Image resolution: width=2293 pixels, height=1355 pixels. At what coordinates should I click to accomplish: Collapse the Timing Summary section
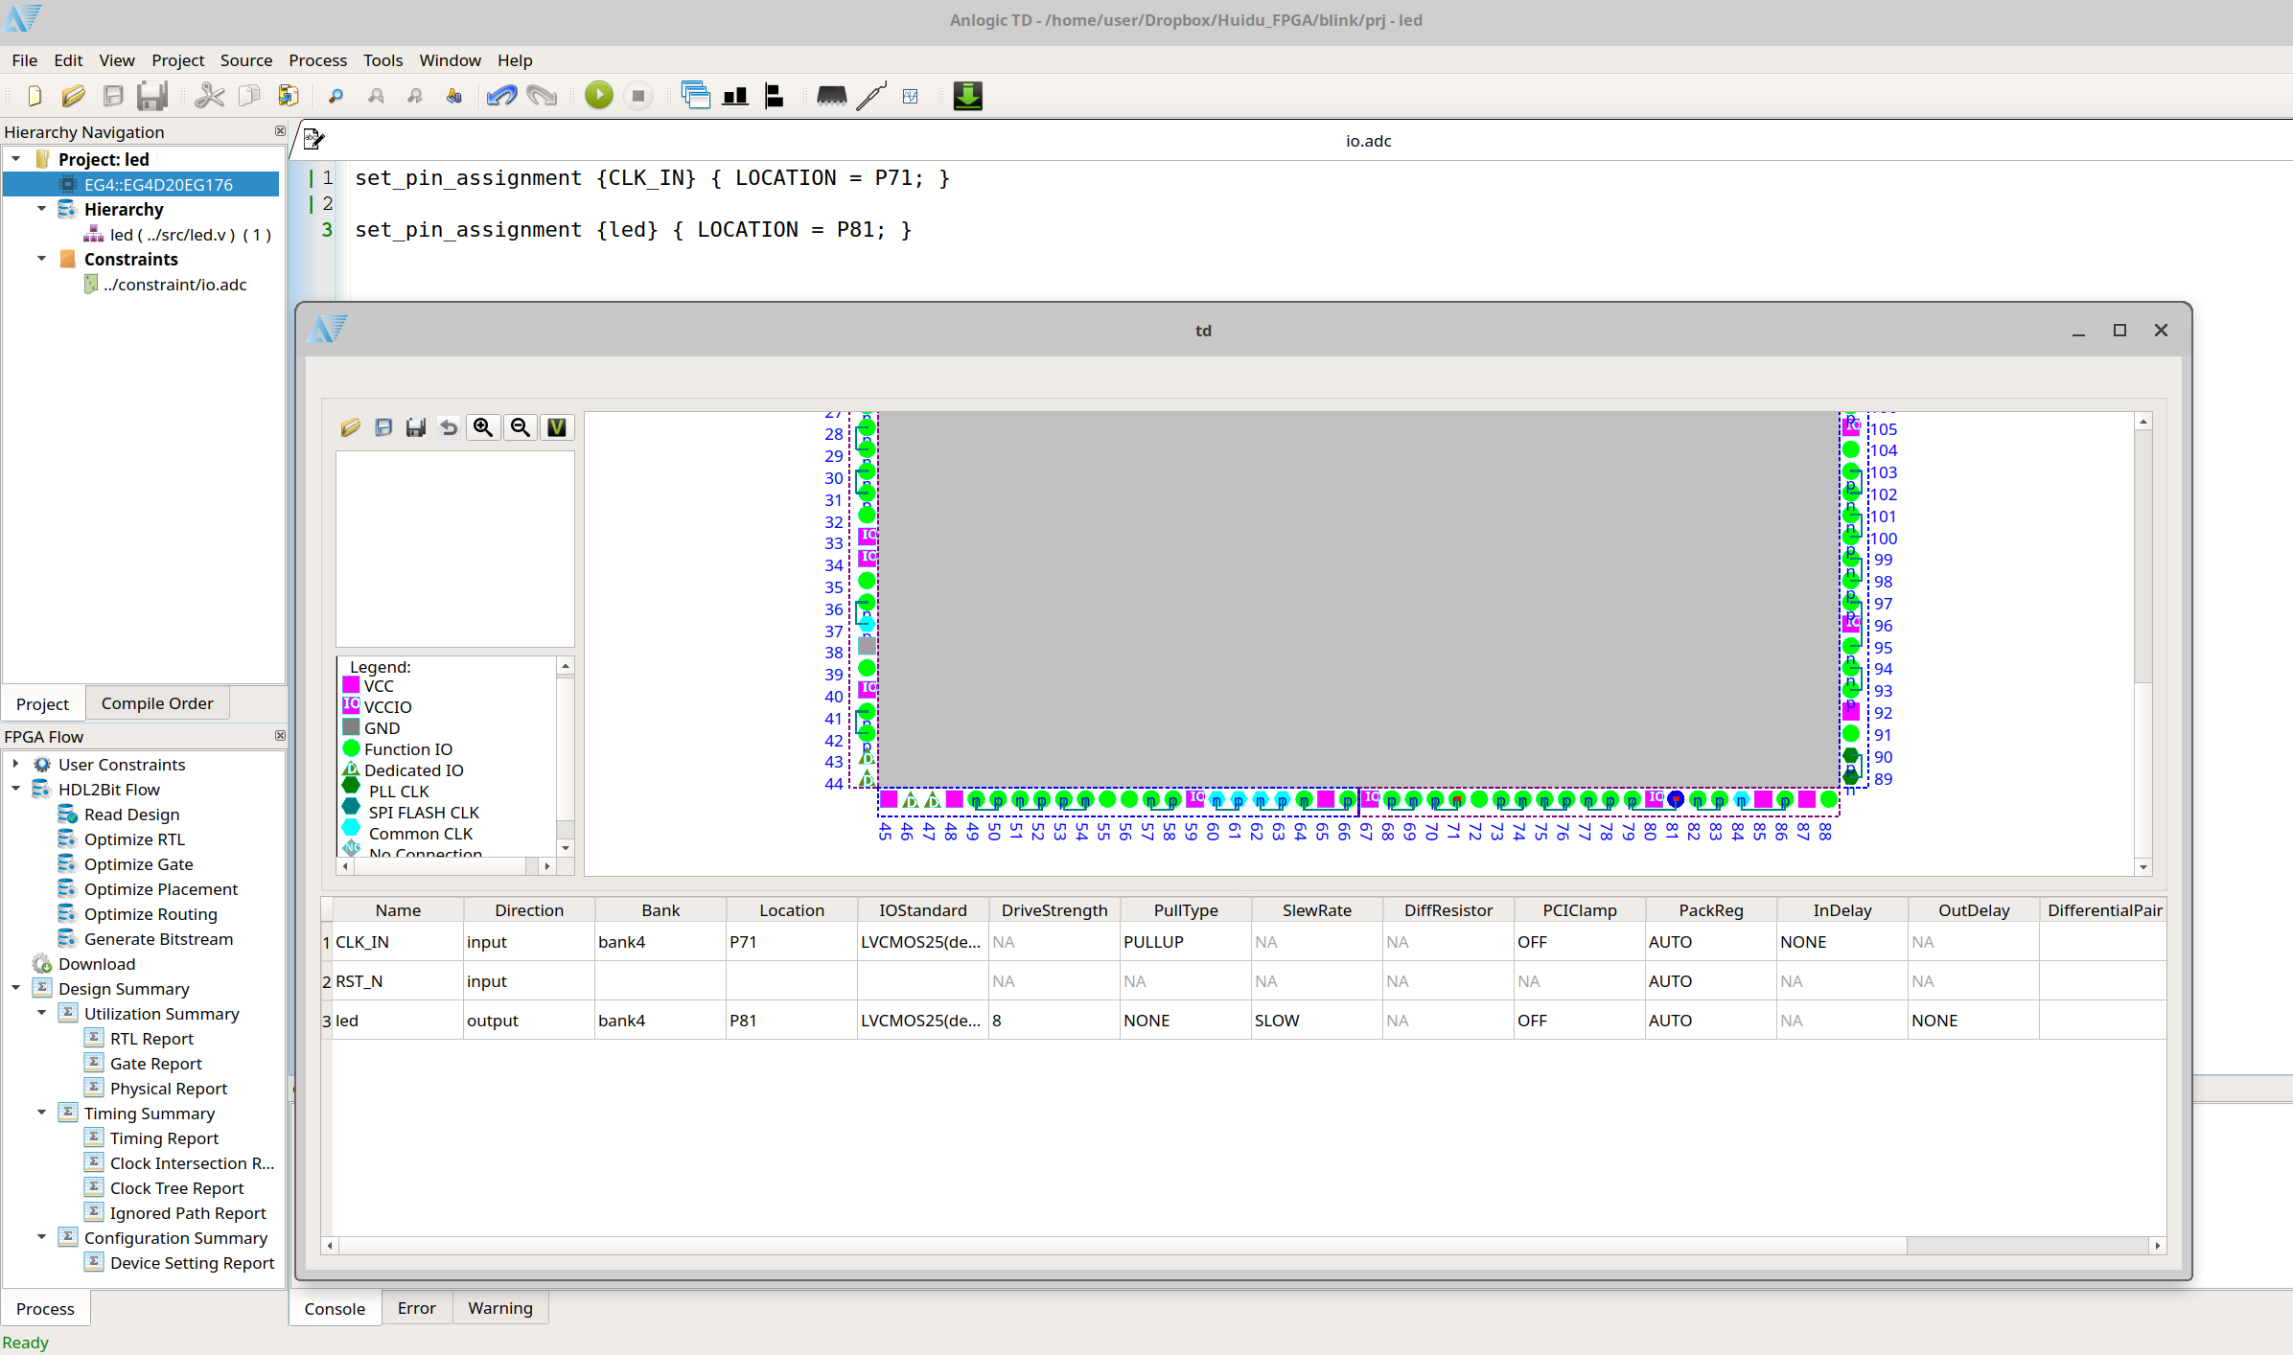(41, 1112)
